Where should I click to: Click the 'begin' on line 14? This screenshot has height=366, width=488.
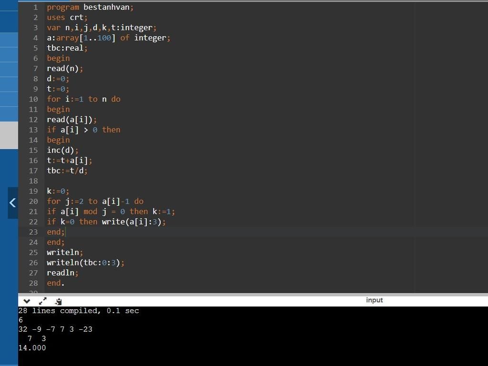coord(58,140)
